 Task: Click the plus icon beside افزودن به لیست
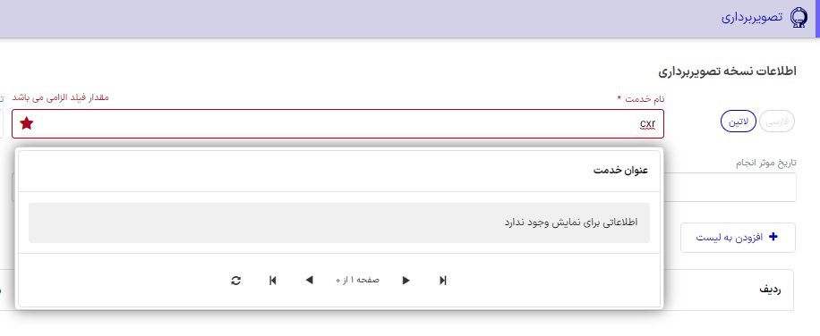(773, 237)
